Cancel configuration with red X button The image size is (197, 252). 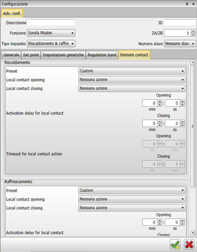click(189, 244)
